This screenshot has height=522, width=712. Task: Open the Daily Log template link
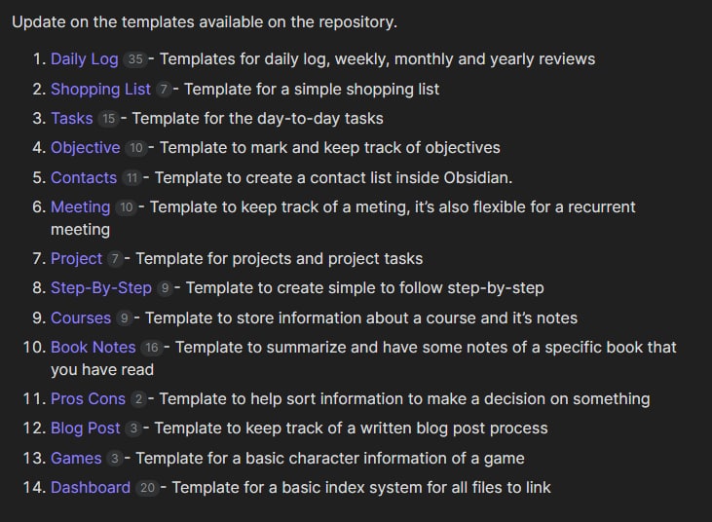[84, 59]
